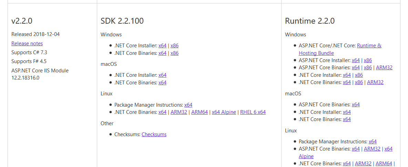Select the "Windows" label under Runtime 2.2.0
408x167 pixels.
pyautogui.click(x=296, y=34)
